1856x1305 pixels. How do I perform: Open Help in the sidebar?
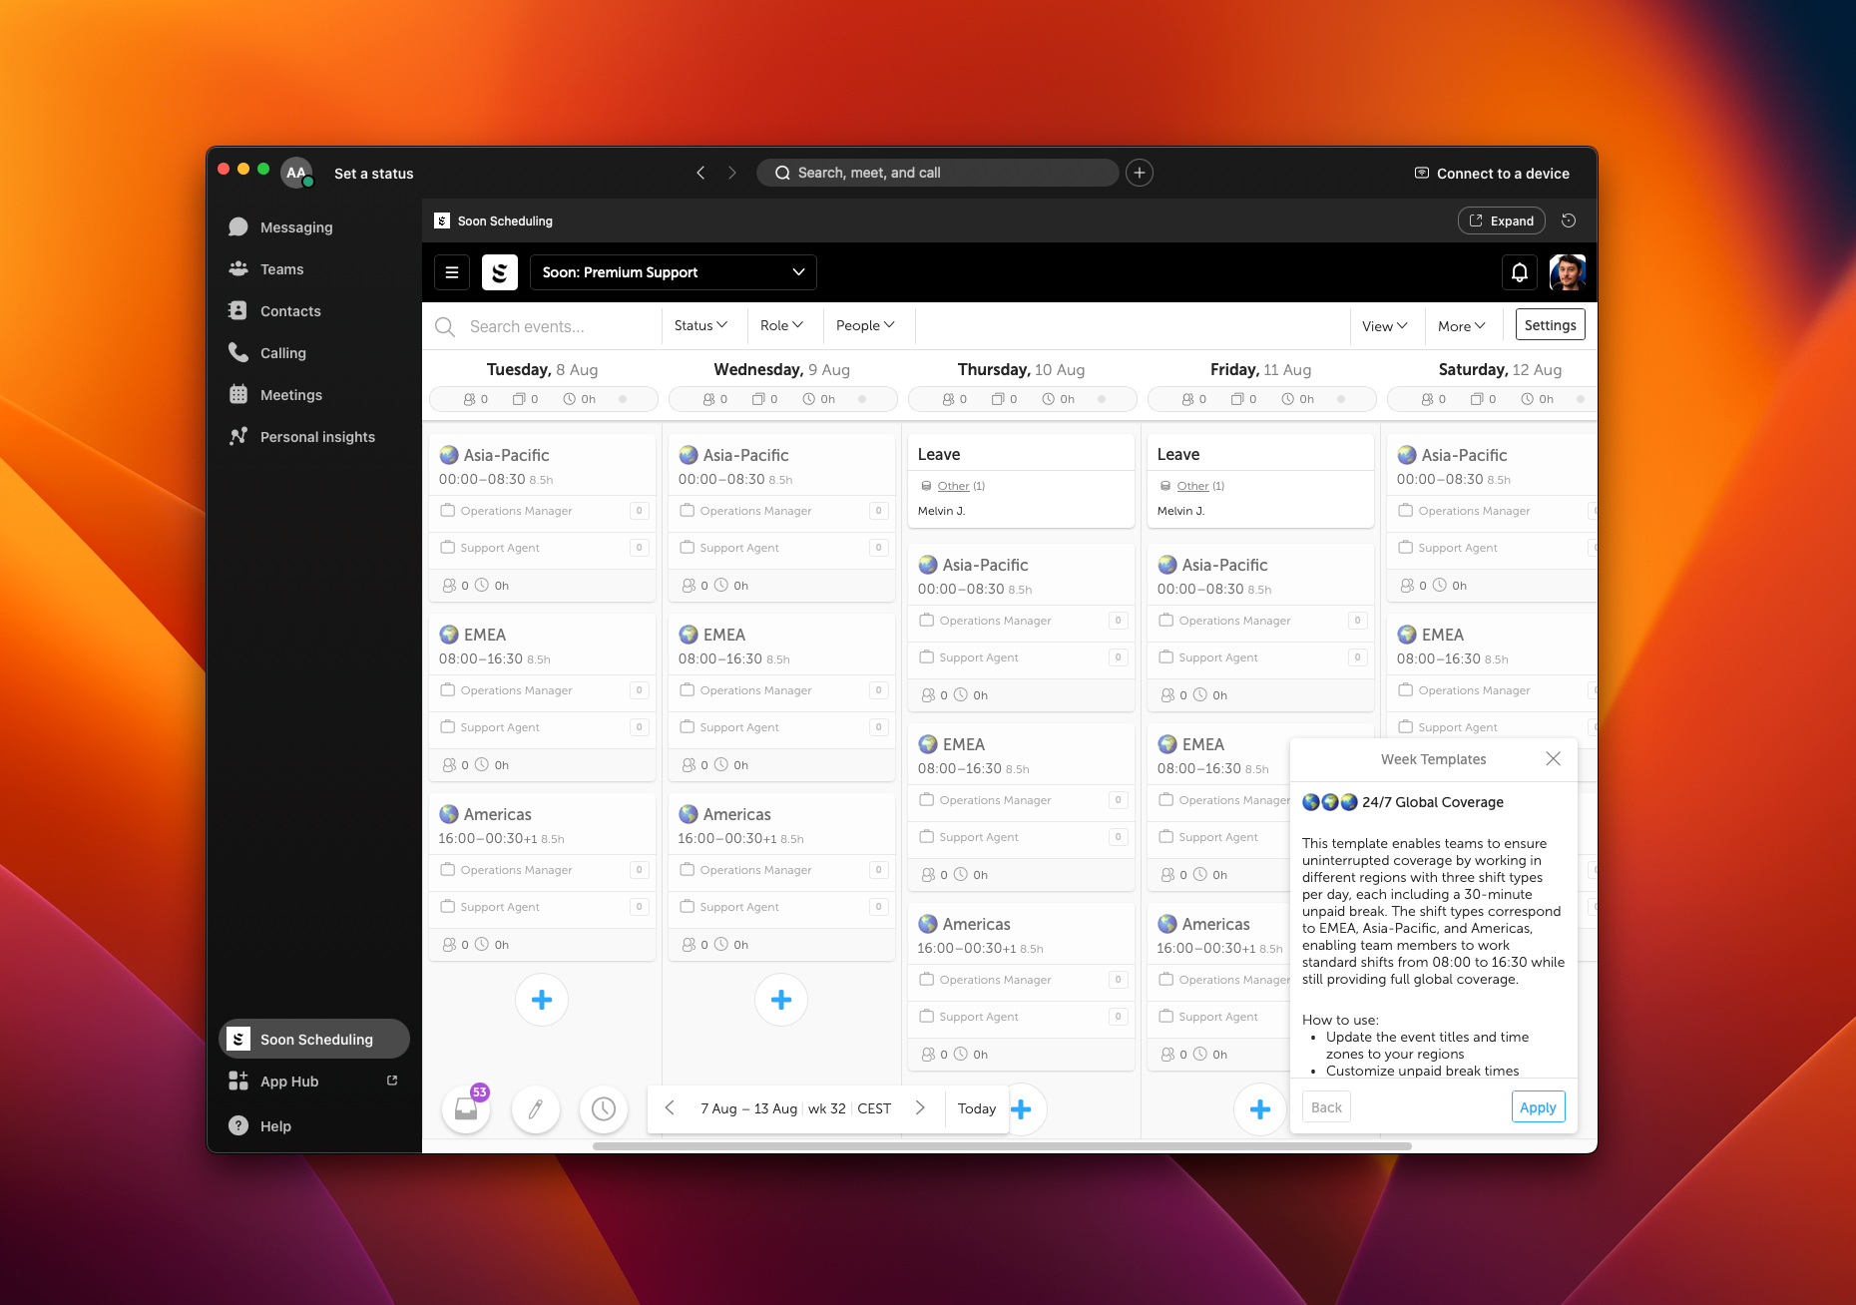point(314,1126)
